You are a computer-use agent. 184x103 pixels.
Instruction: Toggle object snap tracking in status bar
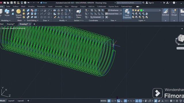pos(137,101)
